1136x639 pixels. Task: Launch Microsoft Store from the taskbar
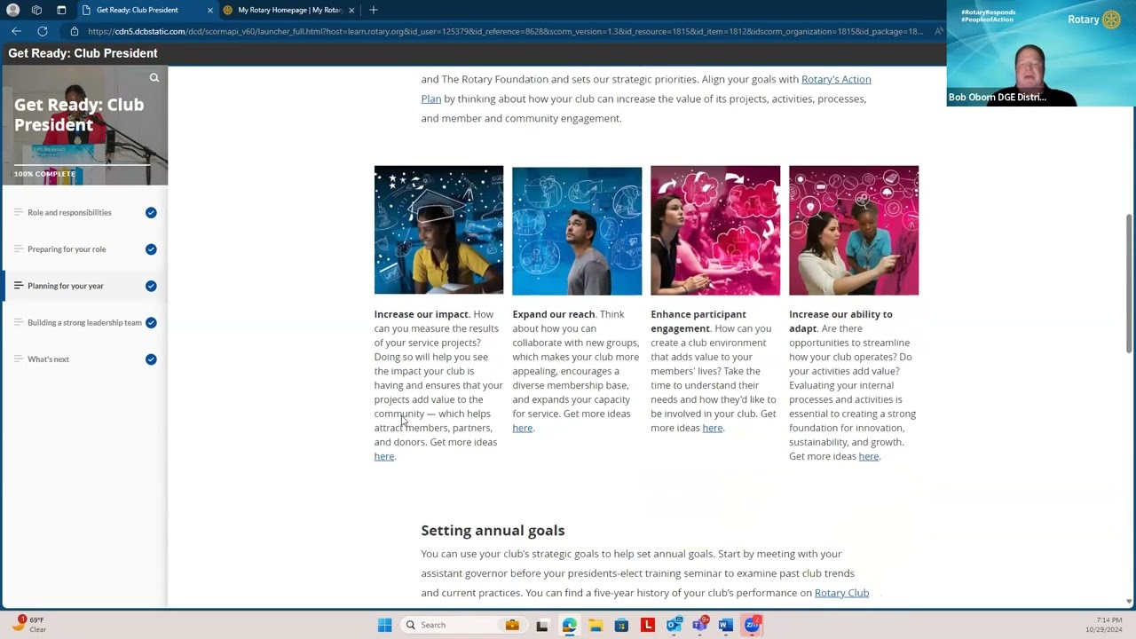tap(621, 625)
